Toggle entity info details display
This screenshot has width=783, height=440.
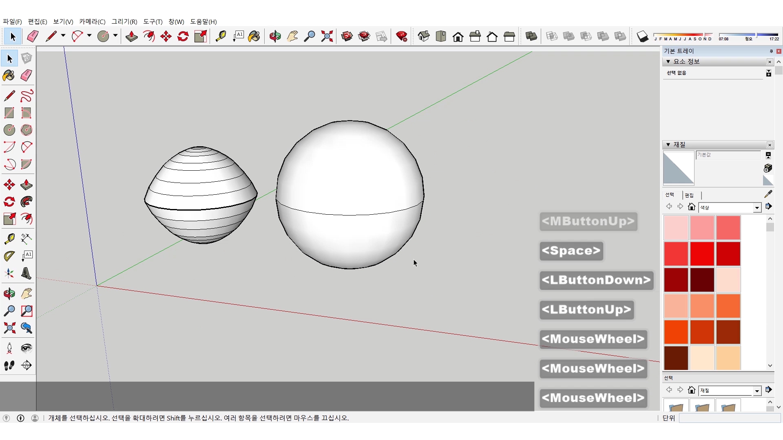768,73
